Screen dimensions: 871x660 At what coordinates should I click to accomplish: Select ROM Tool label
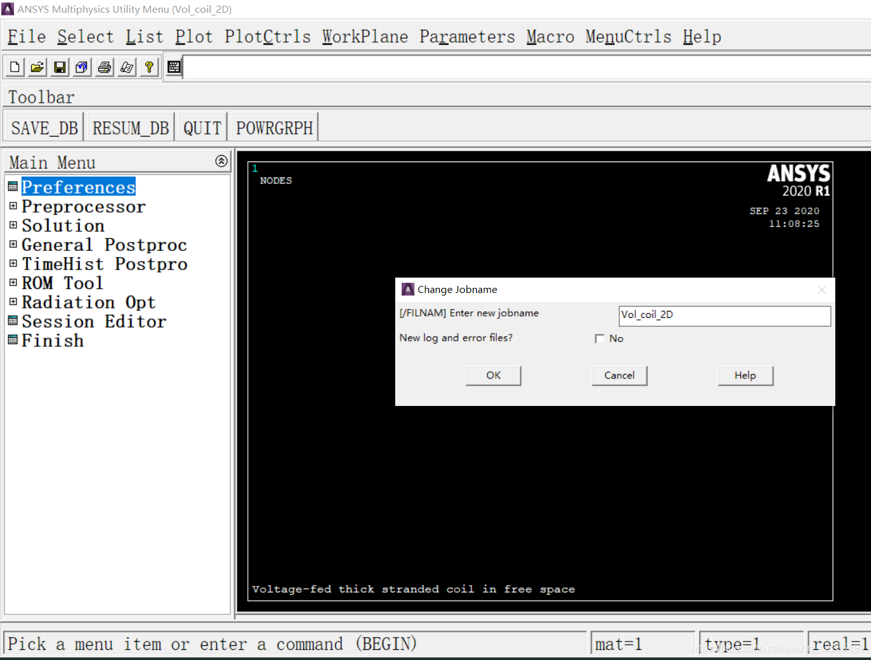click(63, 283)
